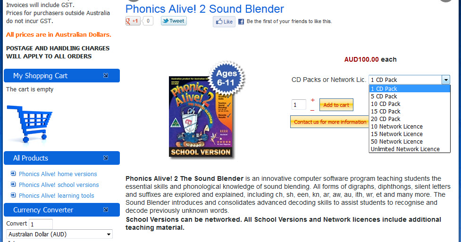Screen dimensions: 461x242
Task: Click the currency Convert amount field
Action: pyautogui.click(x=41, y=224)
